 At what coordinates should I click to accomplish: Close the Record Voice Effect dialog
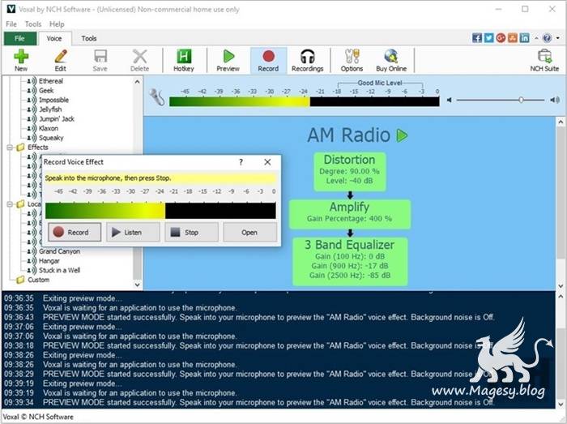coord(267,162)
